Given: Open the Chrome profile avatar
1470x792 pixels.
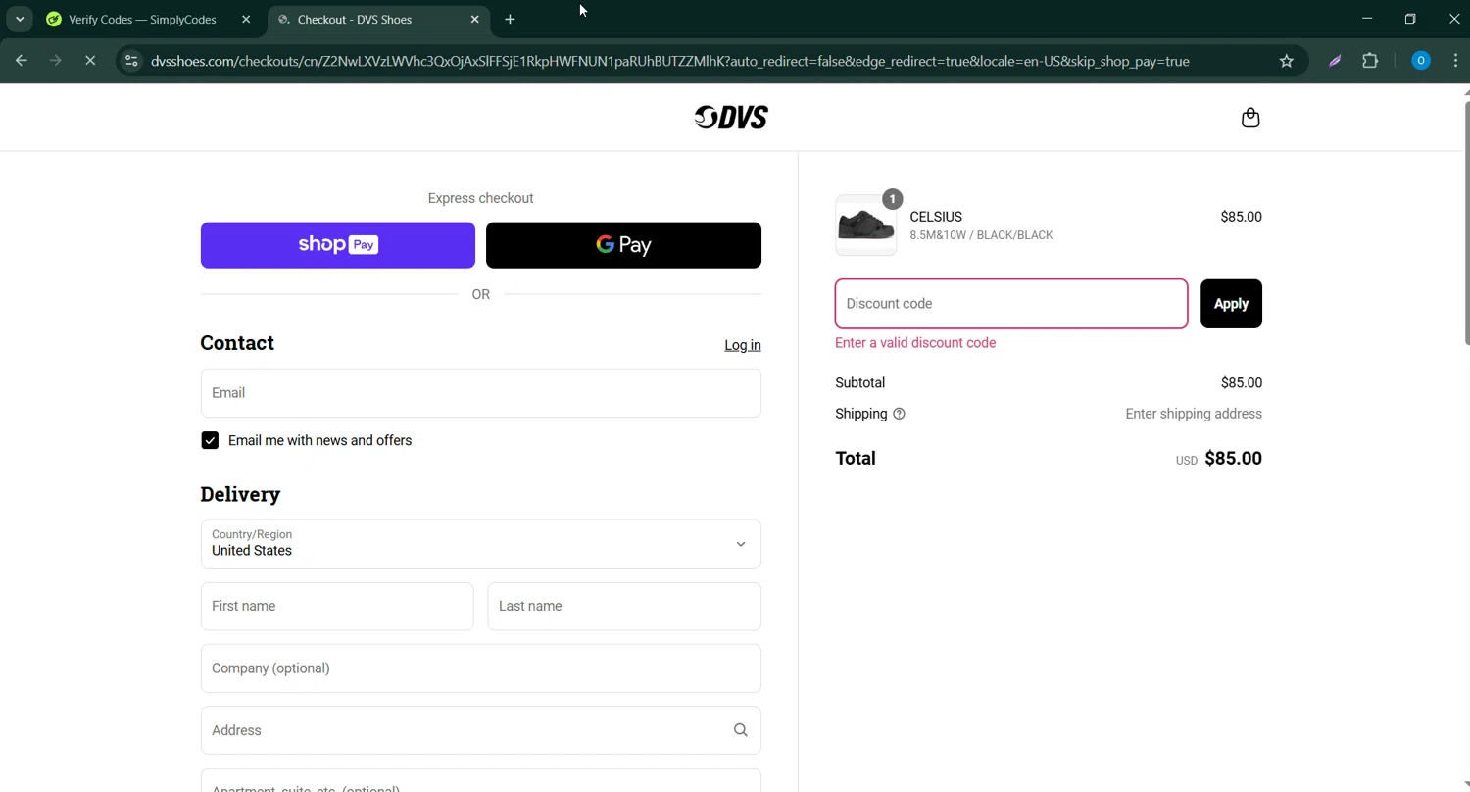Looking at the screenshot, I should (1421, 61).
